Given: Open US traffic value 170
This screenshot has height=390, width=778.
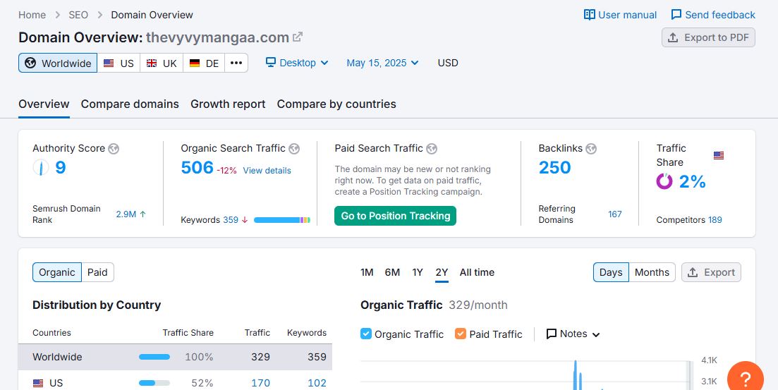Looking at the screenshot, I should (260, 383).
